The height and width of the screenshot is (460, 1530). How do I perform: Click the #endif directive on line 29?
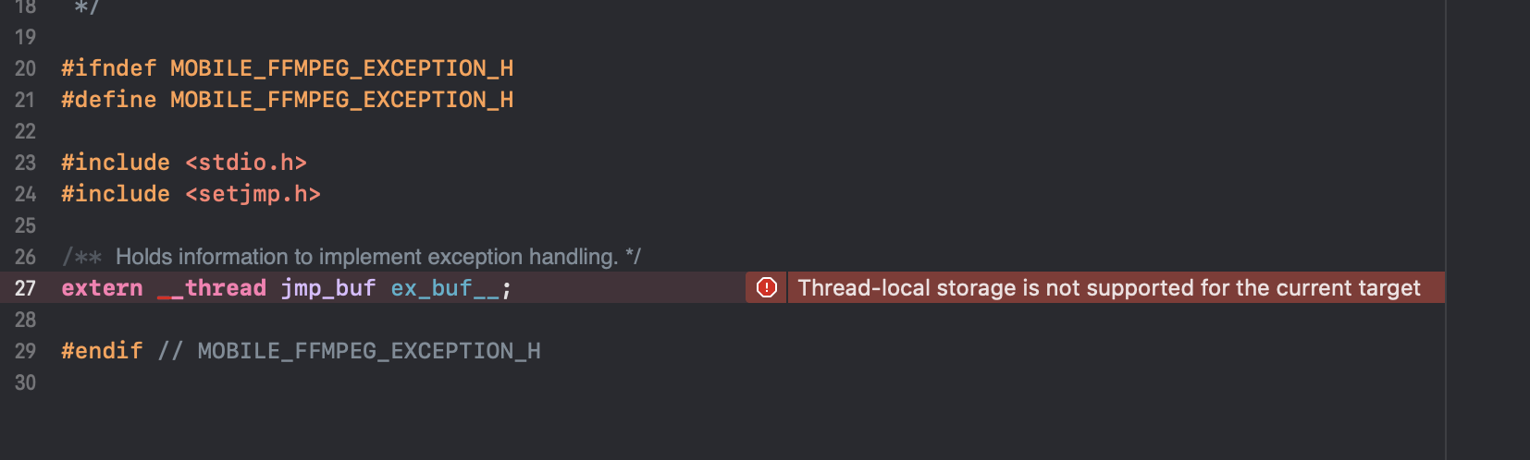pos(103,351)
